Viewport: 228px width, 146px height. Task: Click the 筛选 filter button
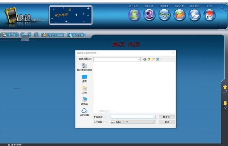(x=10, y=35)
